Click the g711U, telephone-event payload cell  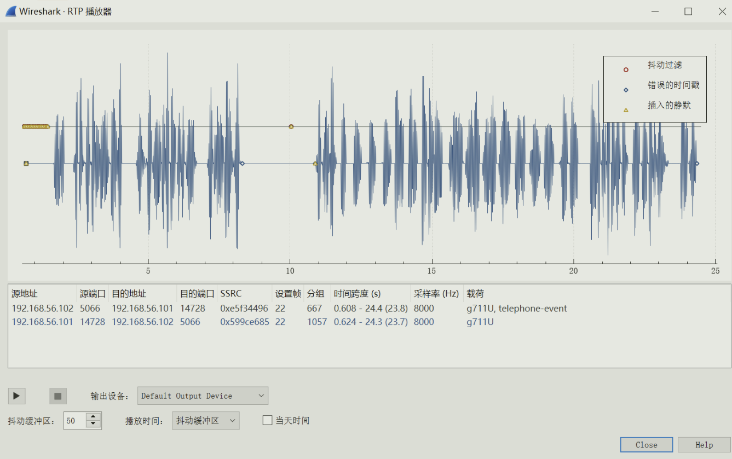click(x=517, y=309)
